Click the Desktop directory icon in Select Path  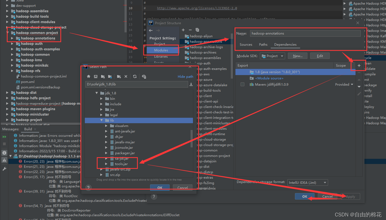tap(96, 76)
